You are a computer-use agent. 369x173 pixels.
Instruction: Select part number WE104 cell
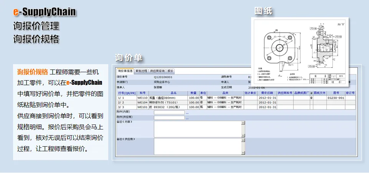[x=142, y=102]
